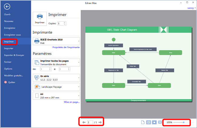Click Quitter with the red icon
Viewport: 197px width, 128px height.
click(x=10, y=82)
